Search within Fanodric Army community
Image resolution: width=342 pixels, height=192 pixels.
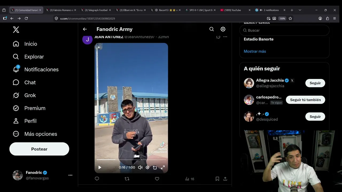tap(212, 29)
